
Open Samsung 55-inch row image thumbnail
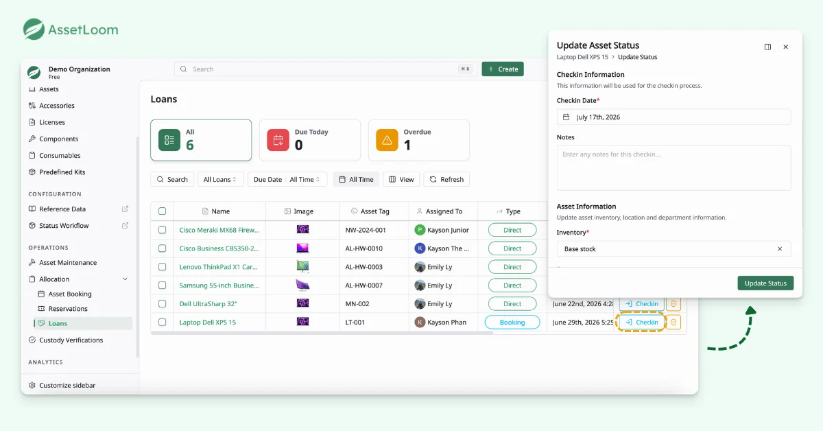[302, 286]
